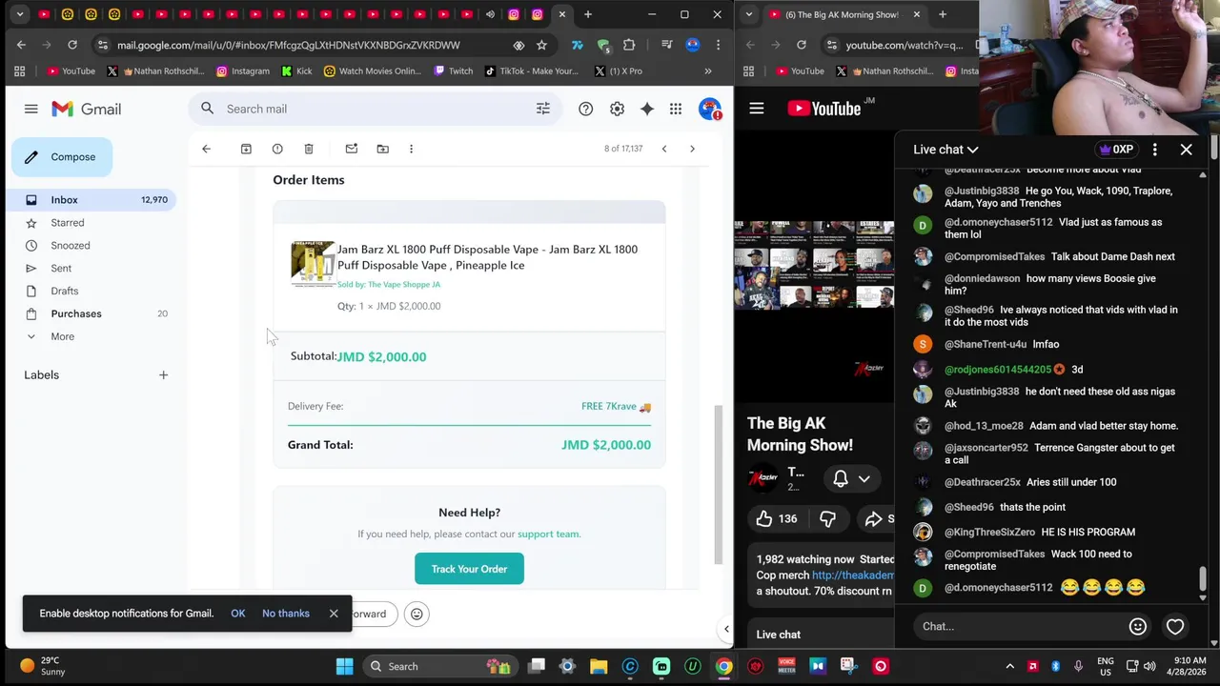Add emoji reaction to email

(x=417, y=614)
